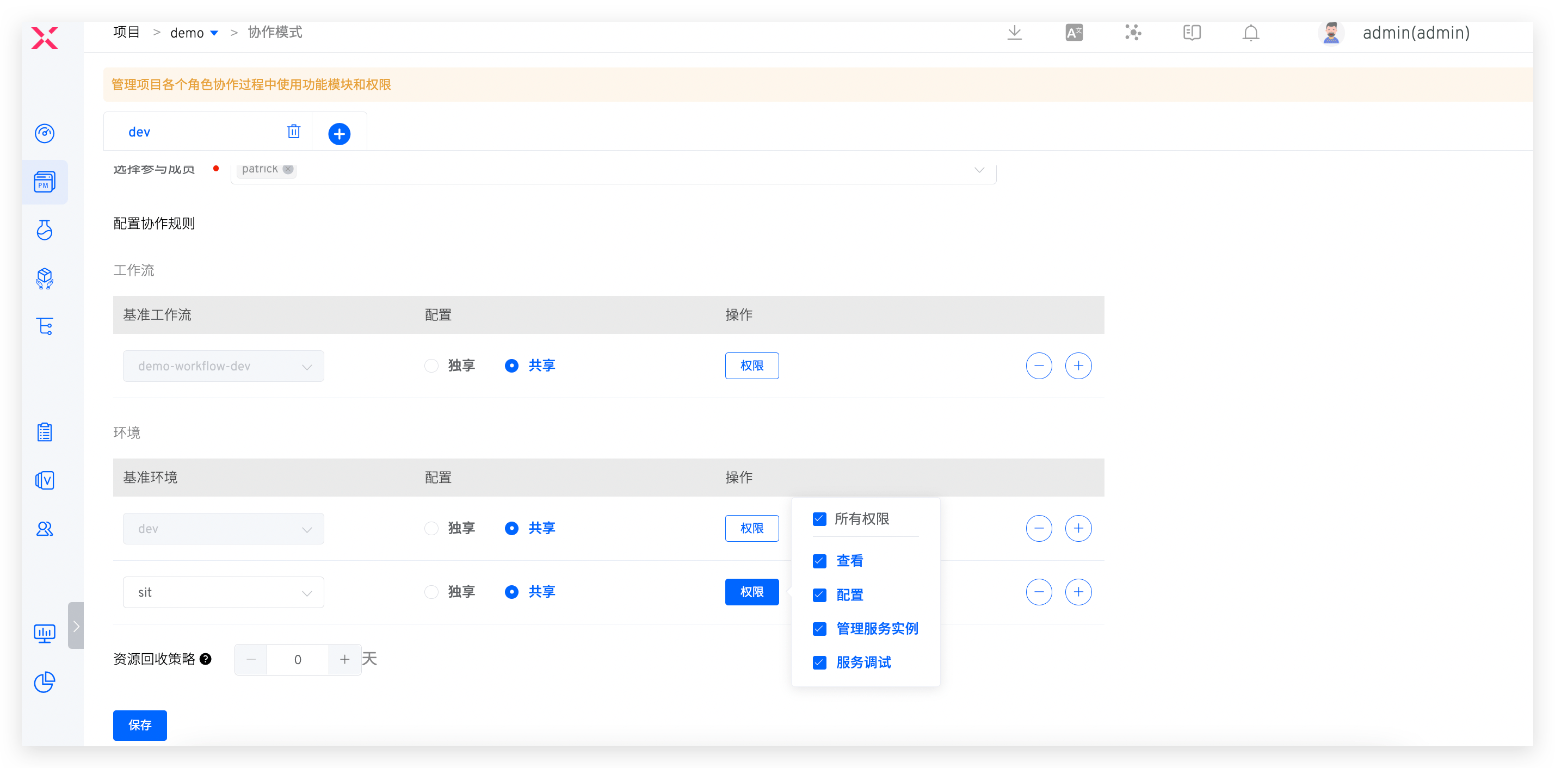Screen dimensions: 1555x768
Task: Click the download icon in top bar
Action: pyautogui.click(x=1014, y=33)
